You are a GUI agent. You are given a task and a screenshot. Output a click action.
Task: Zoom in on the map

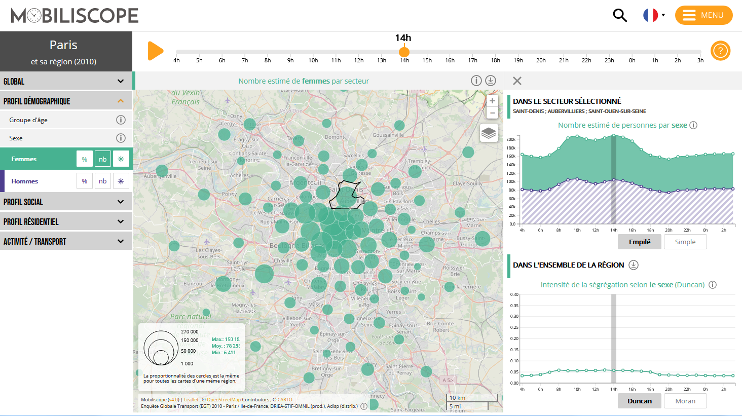click(492, 101)
